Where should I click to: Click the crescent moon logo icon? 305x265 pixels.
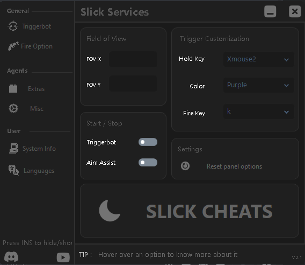[110, 211]
